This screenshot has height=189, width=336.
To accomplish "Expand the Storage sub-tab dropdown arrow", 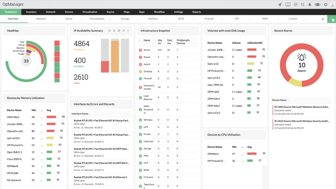I will [x=138, y=19].
